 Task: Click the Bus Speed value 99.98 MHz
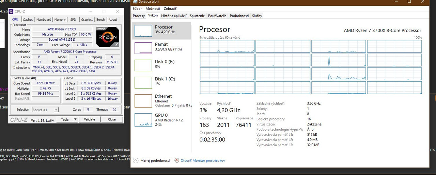coord(45,93)
